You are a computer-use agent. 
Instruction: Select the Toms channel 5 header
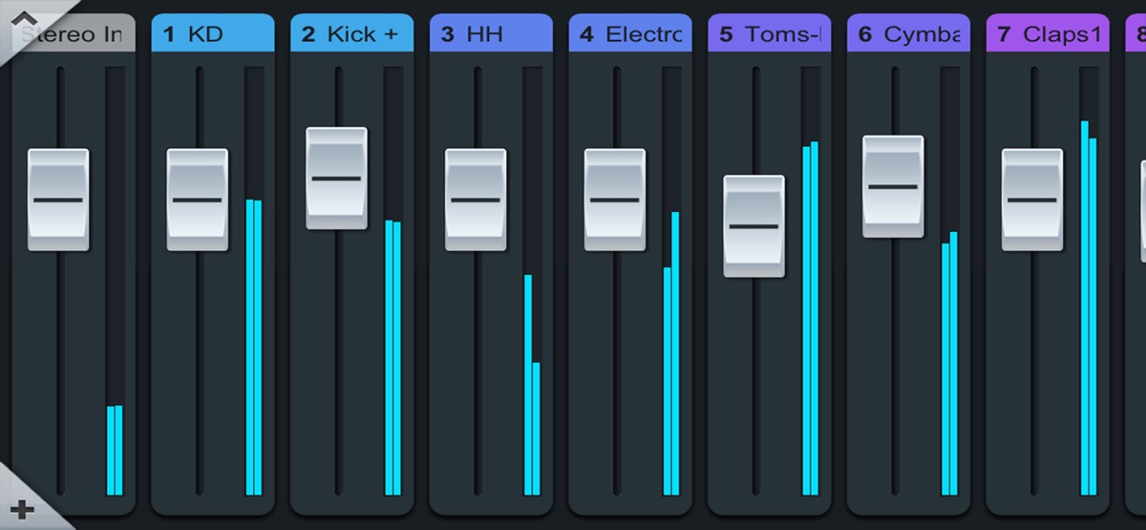coord(770,34)
